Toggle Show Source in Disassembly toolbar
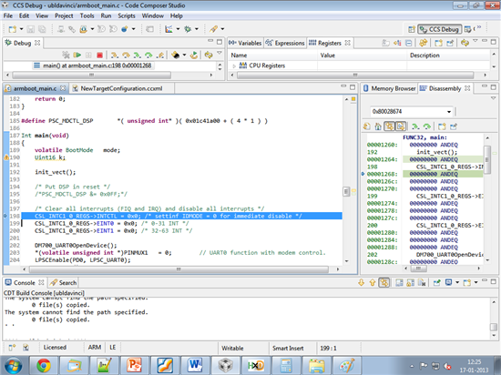The height and width of the screenshot is (375, 501). click(x=401, y=127)
